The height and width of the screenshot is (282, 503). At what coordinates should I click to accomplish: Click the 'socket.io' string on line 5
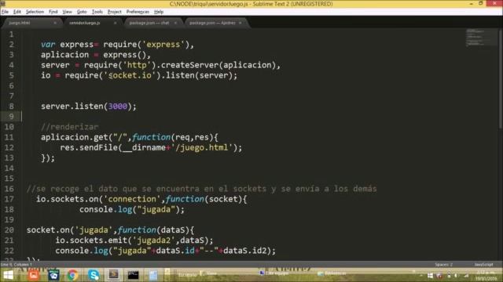pyautogui.click(x=129, y=75)
